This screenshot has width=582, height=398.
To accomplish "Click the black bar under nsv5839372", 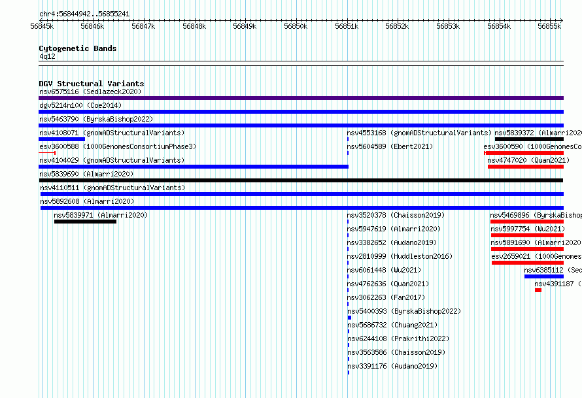I will tap(529, 139).
